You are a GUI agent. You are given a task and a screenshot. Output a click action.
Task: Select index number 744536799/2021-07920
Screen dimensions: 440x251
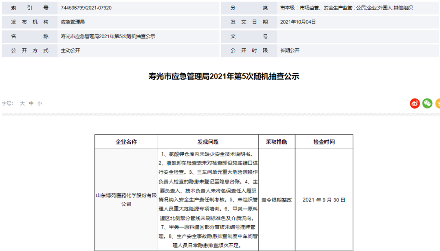[x=86, y=8]
